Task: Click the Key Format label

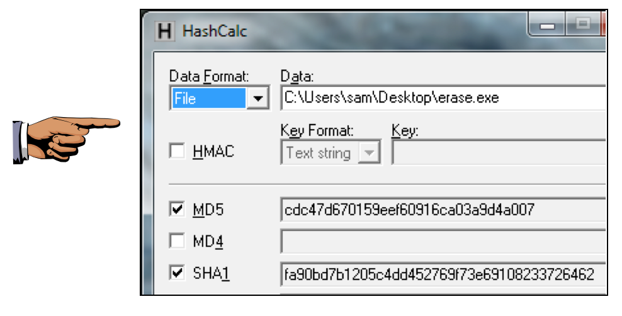Action: pos(317,131)
